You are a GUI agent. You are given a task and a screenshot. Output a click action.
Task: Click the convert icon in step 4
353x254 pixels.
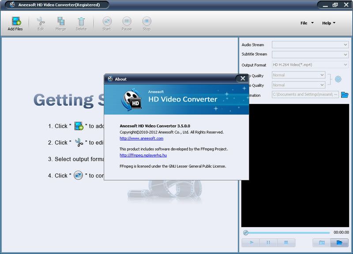coord(79,175)
